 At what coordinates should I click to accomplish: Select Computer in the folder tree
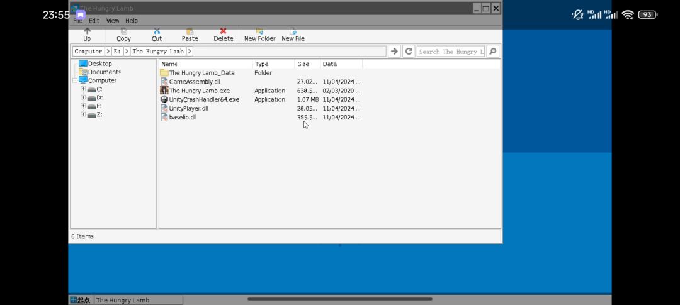tap(102, 80)
